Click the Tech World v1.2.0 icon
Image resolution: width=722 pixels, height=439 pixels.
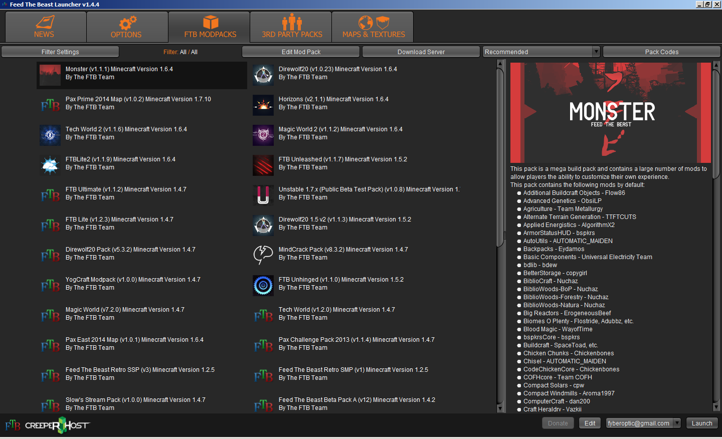click(x=263, y=316)
